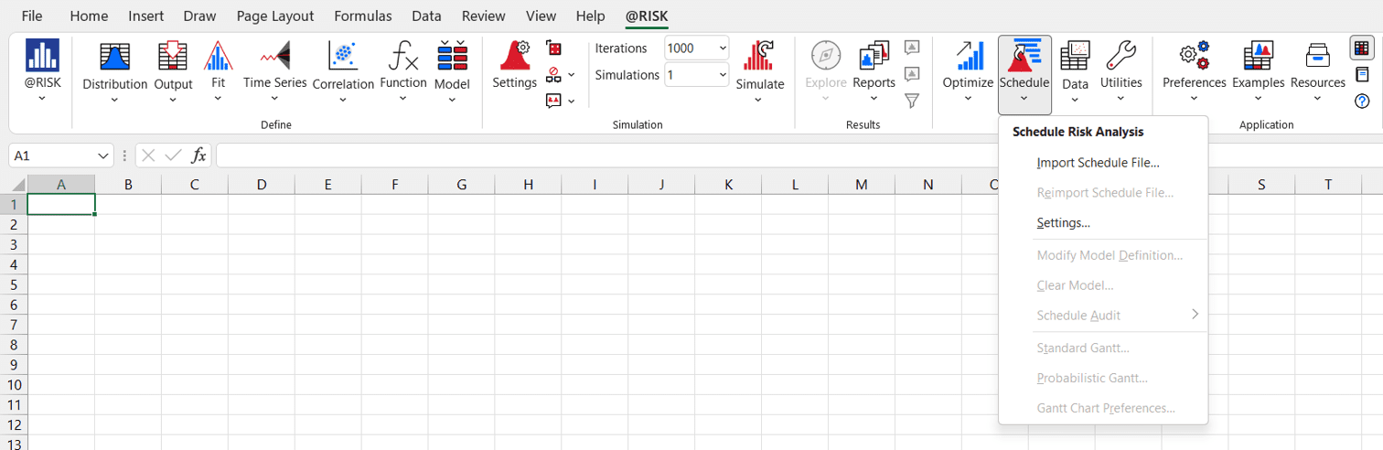1383x450 pixels.
Task: Open the Output tool in ribbon
Action: (x=173, y=59)
